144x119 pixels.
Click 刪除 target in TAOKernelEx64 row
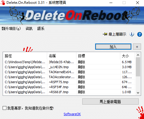point(81,72)
